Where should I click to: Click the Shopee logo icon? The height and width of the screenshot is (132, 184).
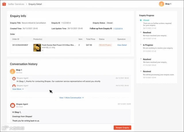point(4,4)
